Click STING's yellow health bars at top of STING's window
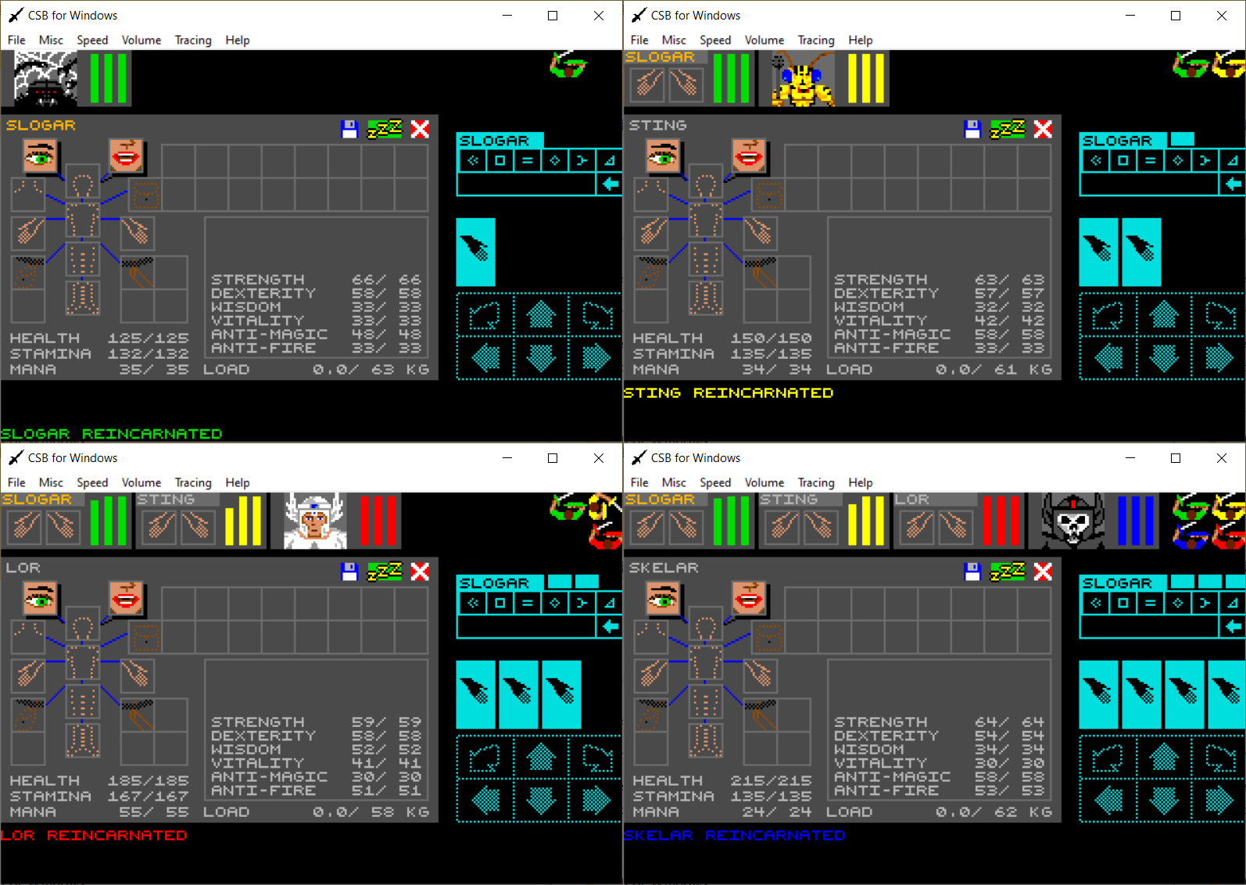This screenshot has width=1246, height=885. click(x=866, y=78)
